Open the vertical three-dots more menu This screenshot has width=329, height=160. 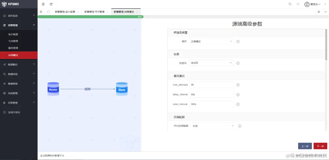(x=325, y=4)
